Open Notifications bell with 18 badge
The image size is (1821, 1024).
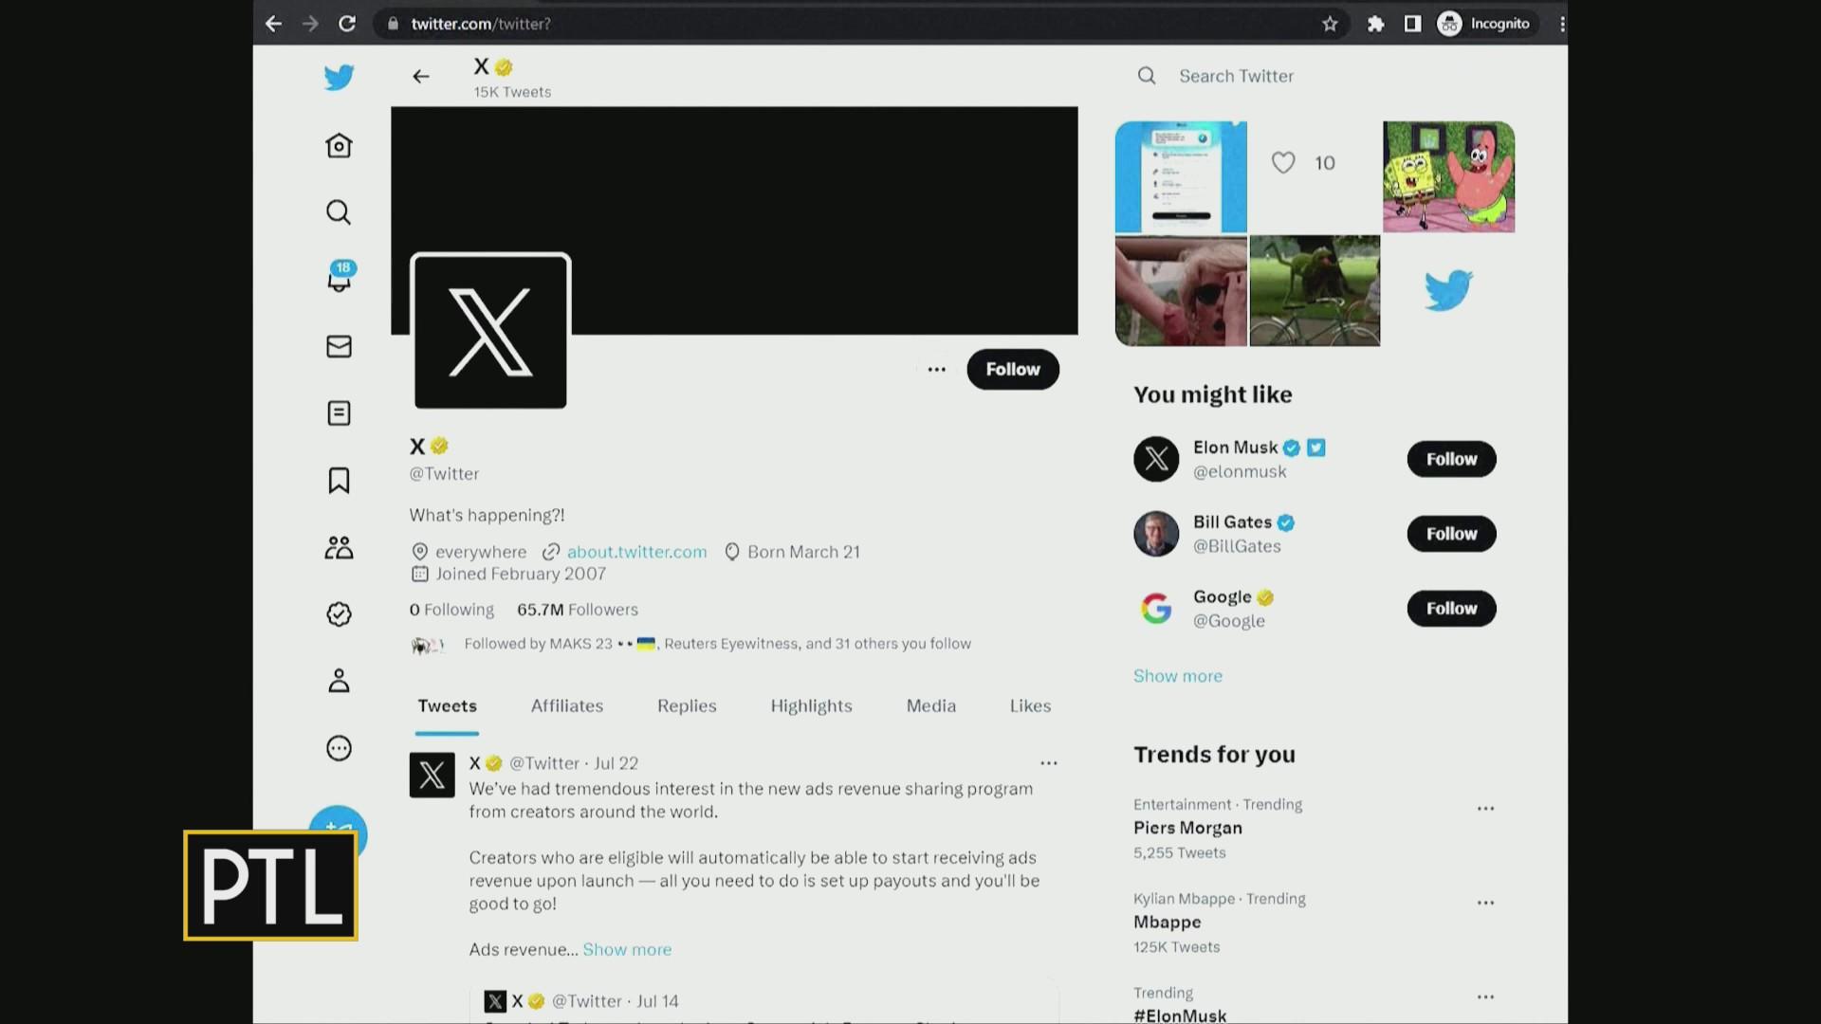(340, 277)
